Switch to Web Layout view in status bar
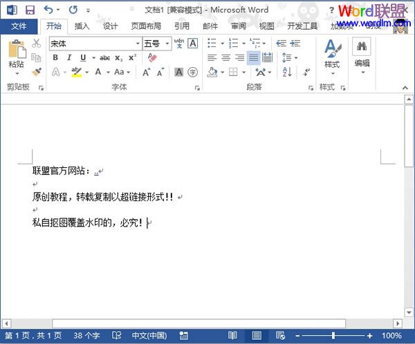Screen dimensions: 415x344 click(280, 336)
